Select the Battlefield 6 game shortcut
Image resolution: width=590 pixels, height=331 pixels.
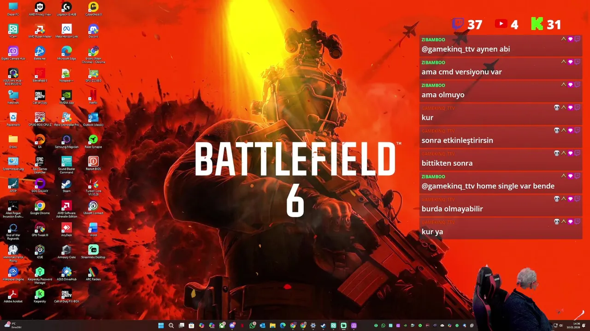coord(40,75)
